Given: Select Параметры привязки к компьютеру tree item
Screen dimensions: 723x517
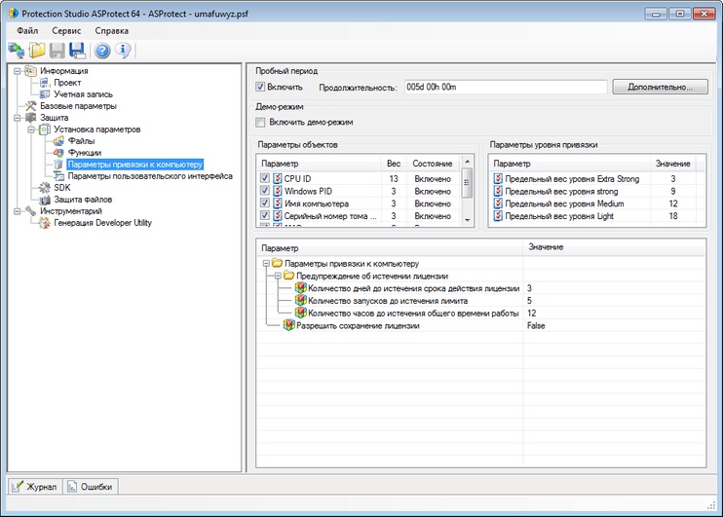Looking at the screenshot, I should click(x=135, y=165).
